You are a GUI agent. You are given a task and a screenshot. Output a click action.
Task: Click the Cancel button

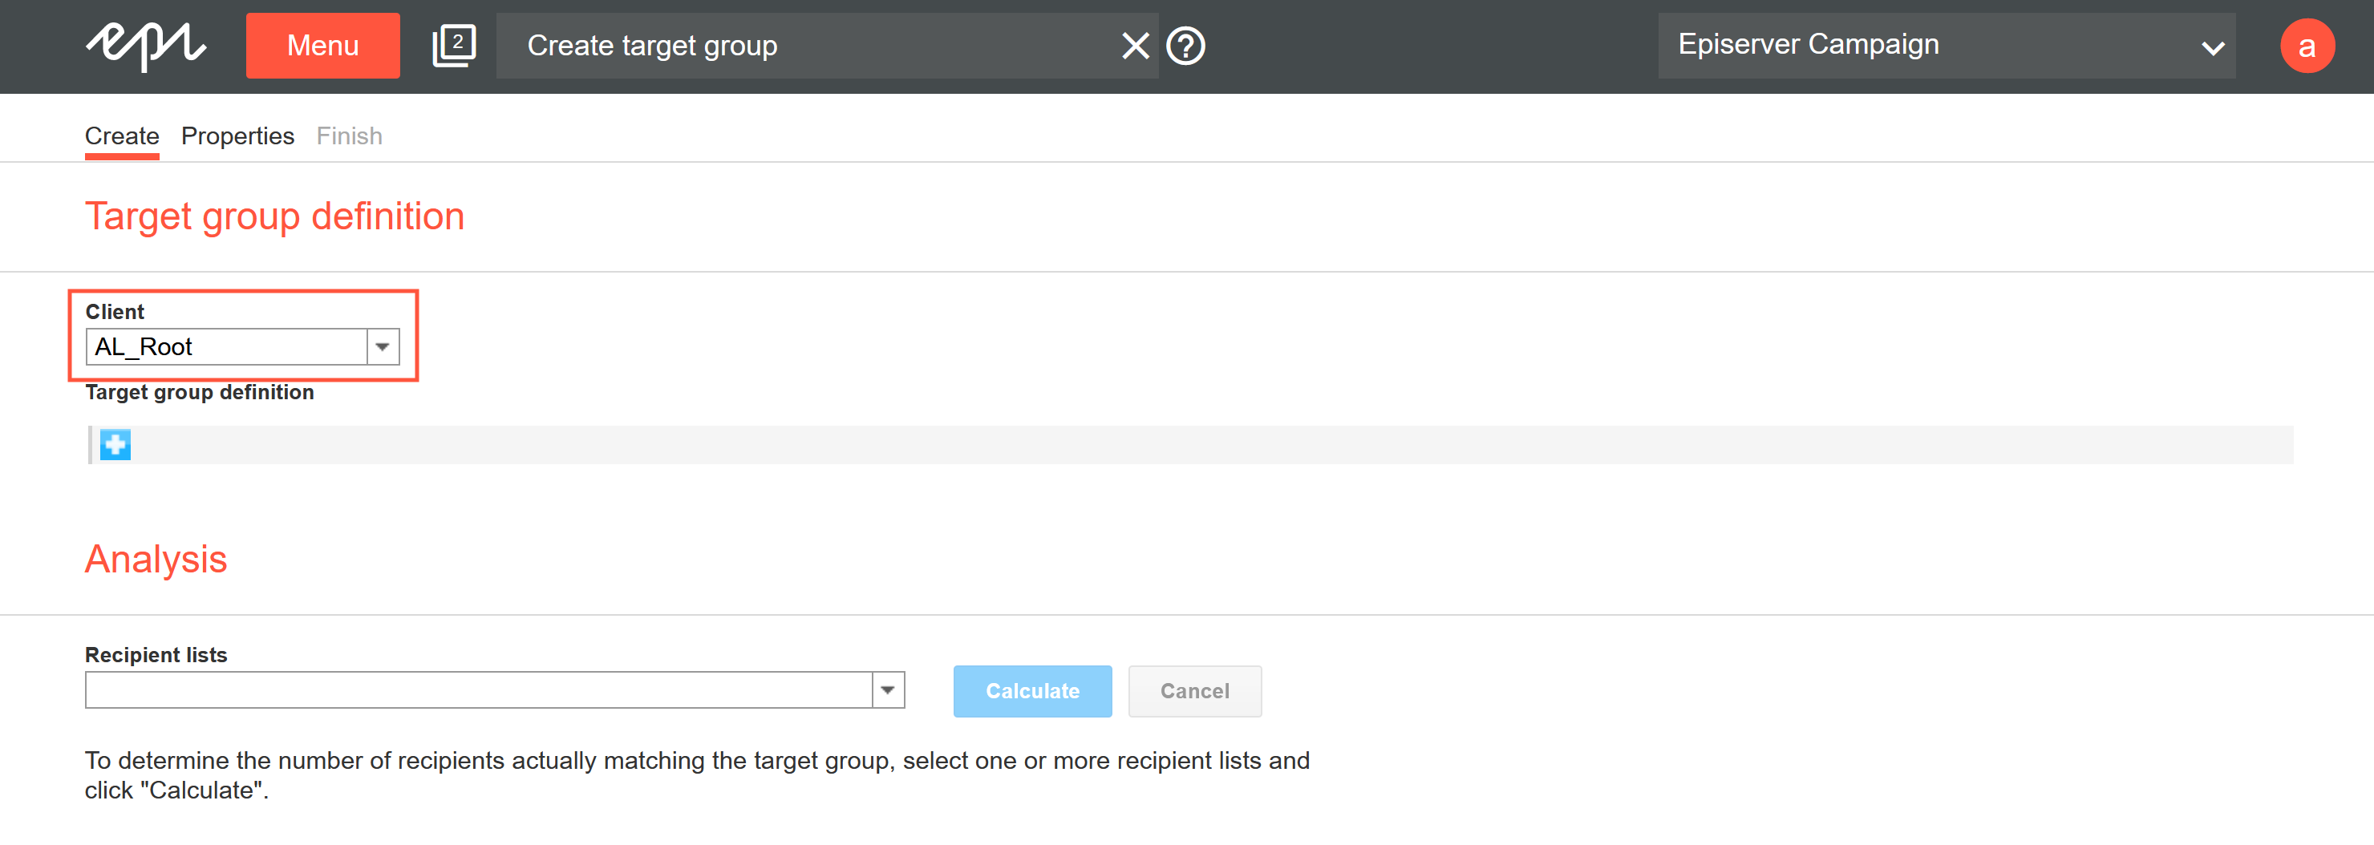(1194, 691)
